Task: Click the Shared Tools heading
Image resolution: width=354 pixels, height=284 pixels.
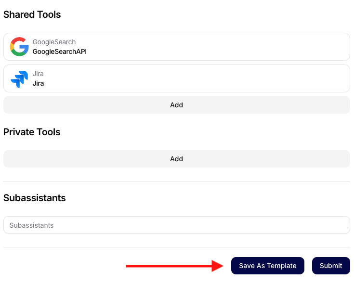Action: pyautogui.click(x=32, y=14)
